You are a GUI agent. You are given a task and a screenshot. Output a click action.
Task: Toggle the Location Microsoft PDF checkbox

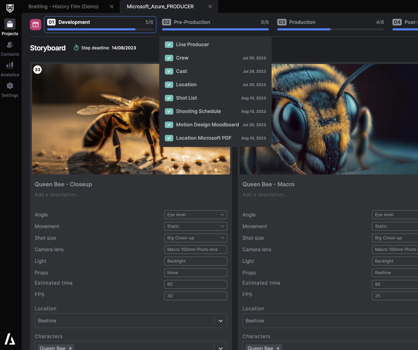click(x=169, y=138)
